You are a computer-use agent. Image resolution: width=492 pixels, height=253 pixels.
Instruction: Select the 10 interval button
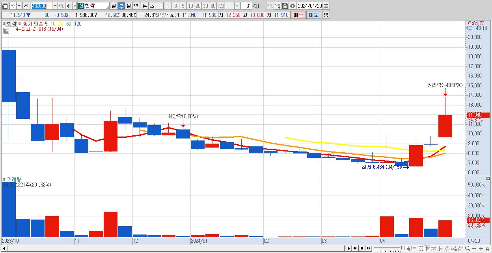[190, 6]
